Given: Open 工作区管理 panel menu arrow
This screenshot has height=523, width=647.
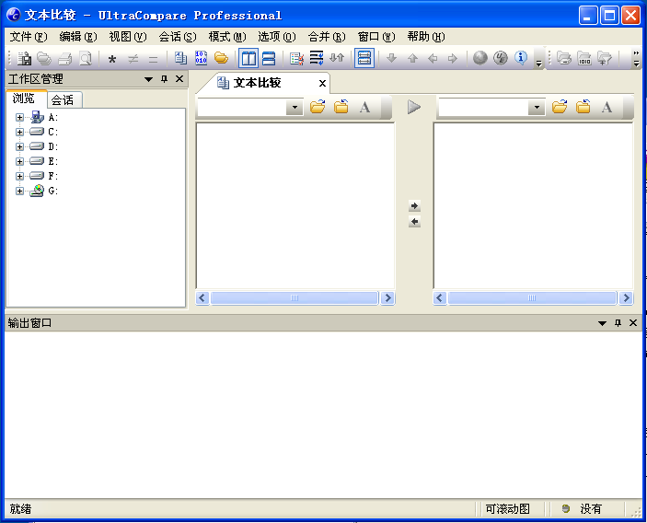Looking at the screenshot, I should 148,79.
